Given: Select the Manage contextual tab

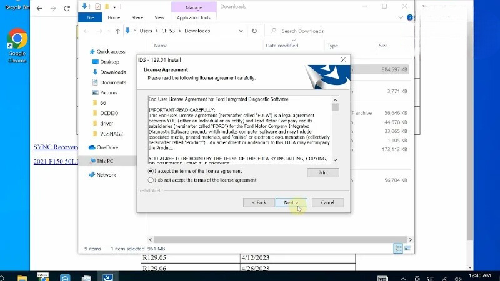Looking at the screenshot, I should pos(194,7).
